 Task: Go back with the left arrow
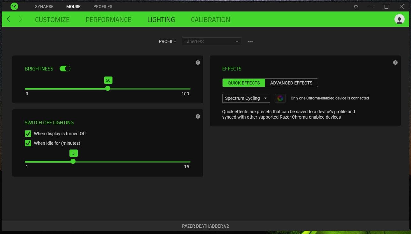click(x=8, y=19)
